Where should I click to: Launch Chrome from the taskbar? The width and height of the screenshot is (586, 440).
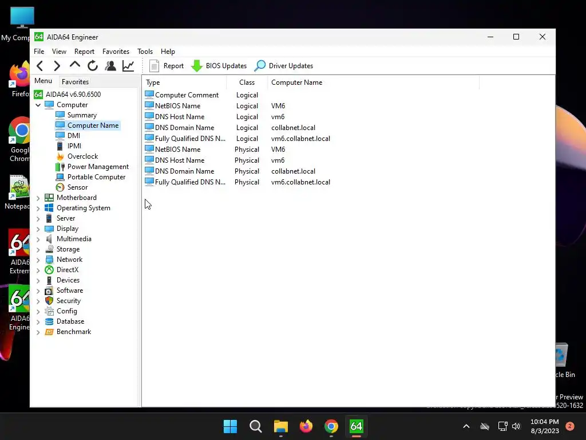[x=331, y=426]
